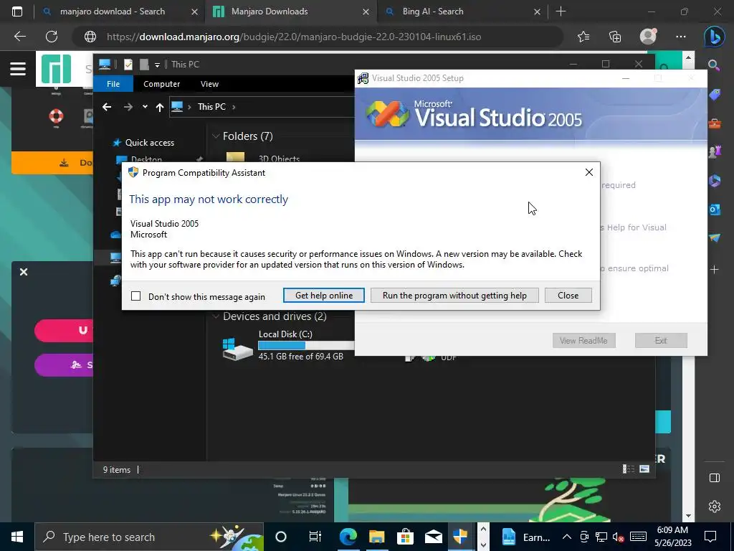
Task: Open Mail app from taskbar
Action: point(434,537)
